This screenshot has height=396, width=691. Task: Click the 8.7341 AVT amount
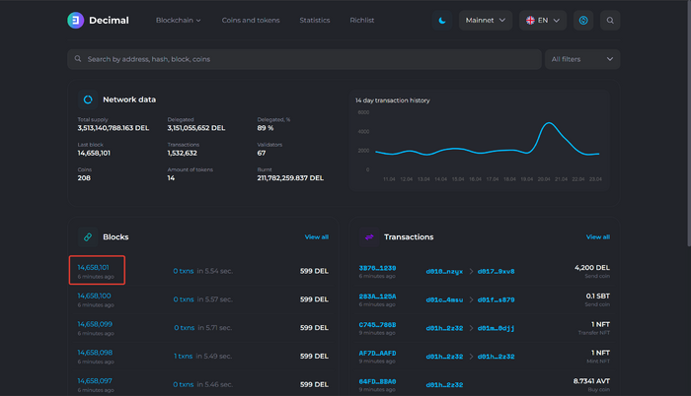[x=591, y=381]
